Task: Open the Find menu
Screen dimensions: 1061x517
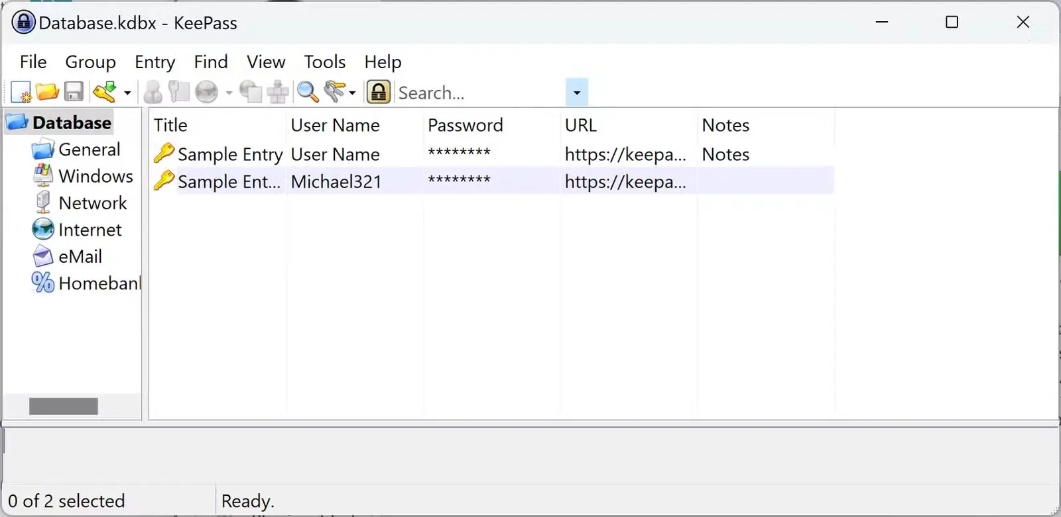Action: point(211,62)
